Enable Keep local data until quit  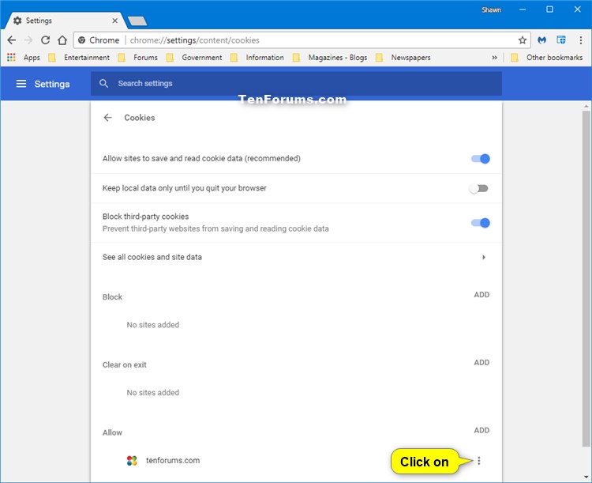(x=479, y=188)
